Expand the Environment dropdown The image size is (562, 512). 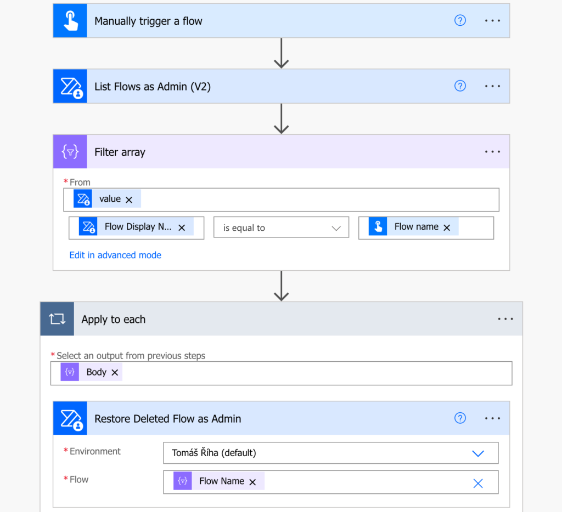click(x=478, y=453)
